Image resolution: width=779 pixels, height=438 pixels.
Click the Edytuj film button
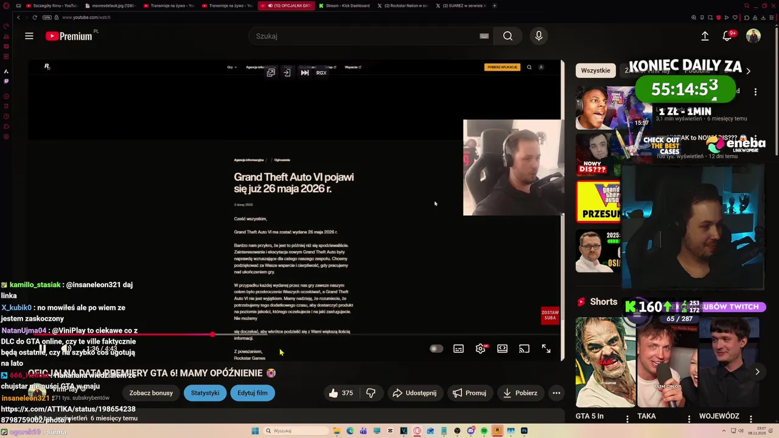253,393
